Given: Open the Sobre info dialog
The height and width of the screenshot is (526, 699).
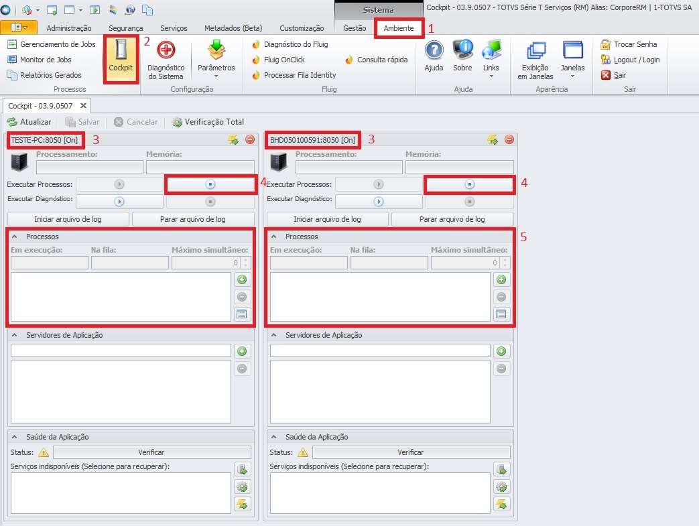Looking at the screenshot, I should tap(462, 56).
